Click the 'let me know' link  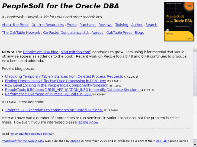pos(88,122)
